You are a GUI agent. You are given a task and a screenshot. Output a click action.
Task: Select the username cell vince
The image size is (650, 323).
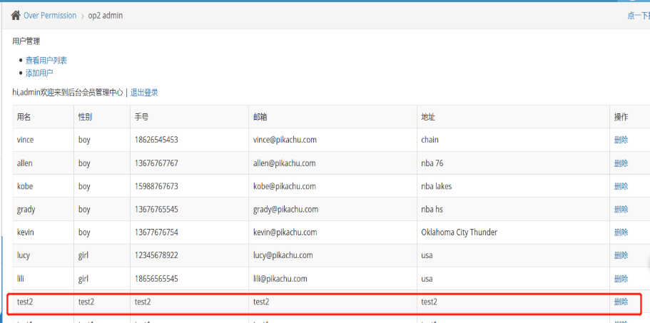pyautogui.click(x=25, y=140)
